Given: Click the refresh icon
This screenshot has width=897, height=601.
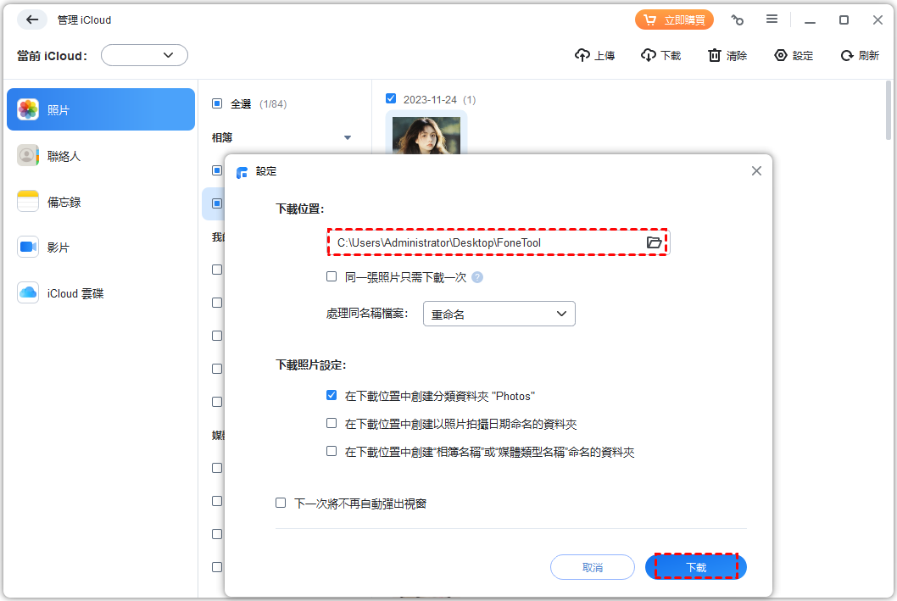Looking at the screenshot, I should (846, 55).
